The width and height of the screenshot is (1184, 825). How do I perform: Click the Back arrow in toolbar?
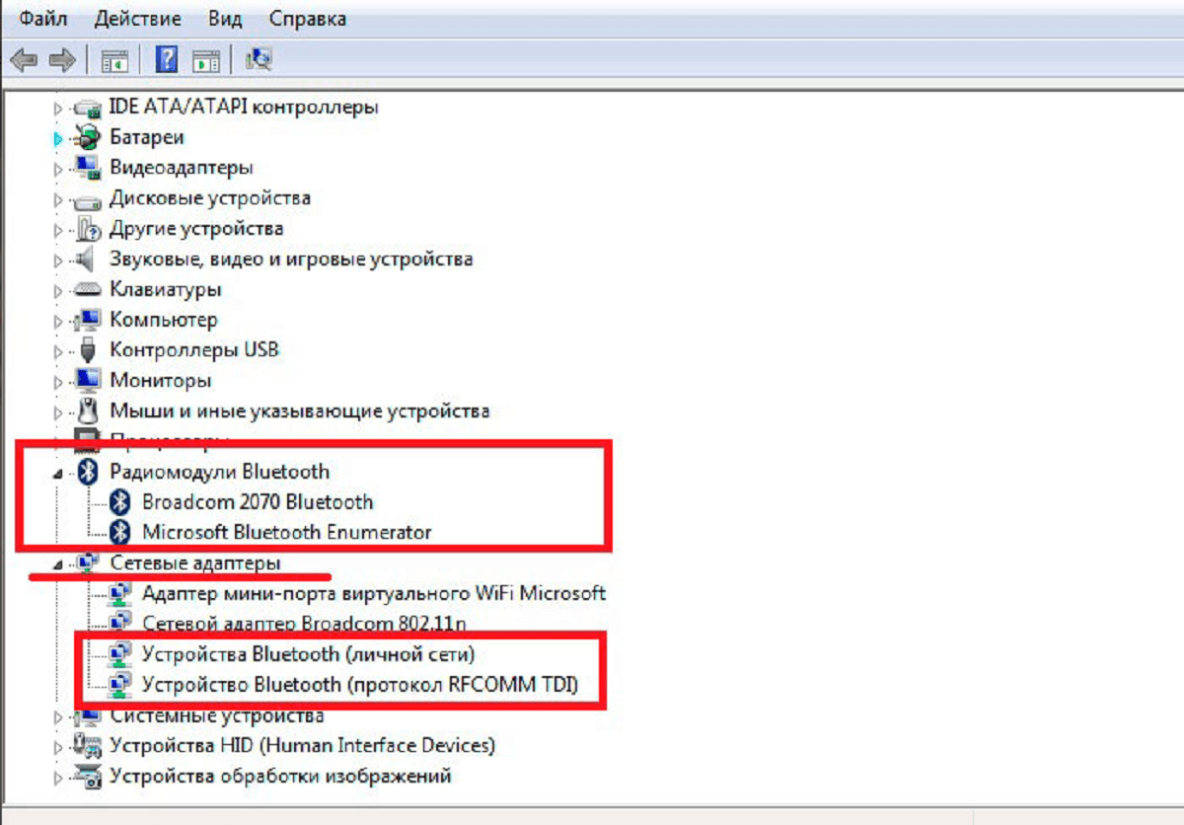pos(24,61)
